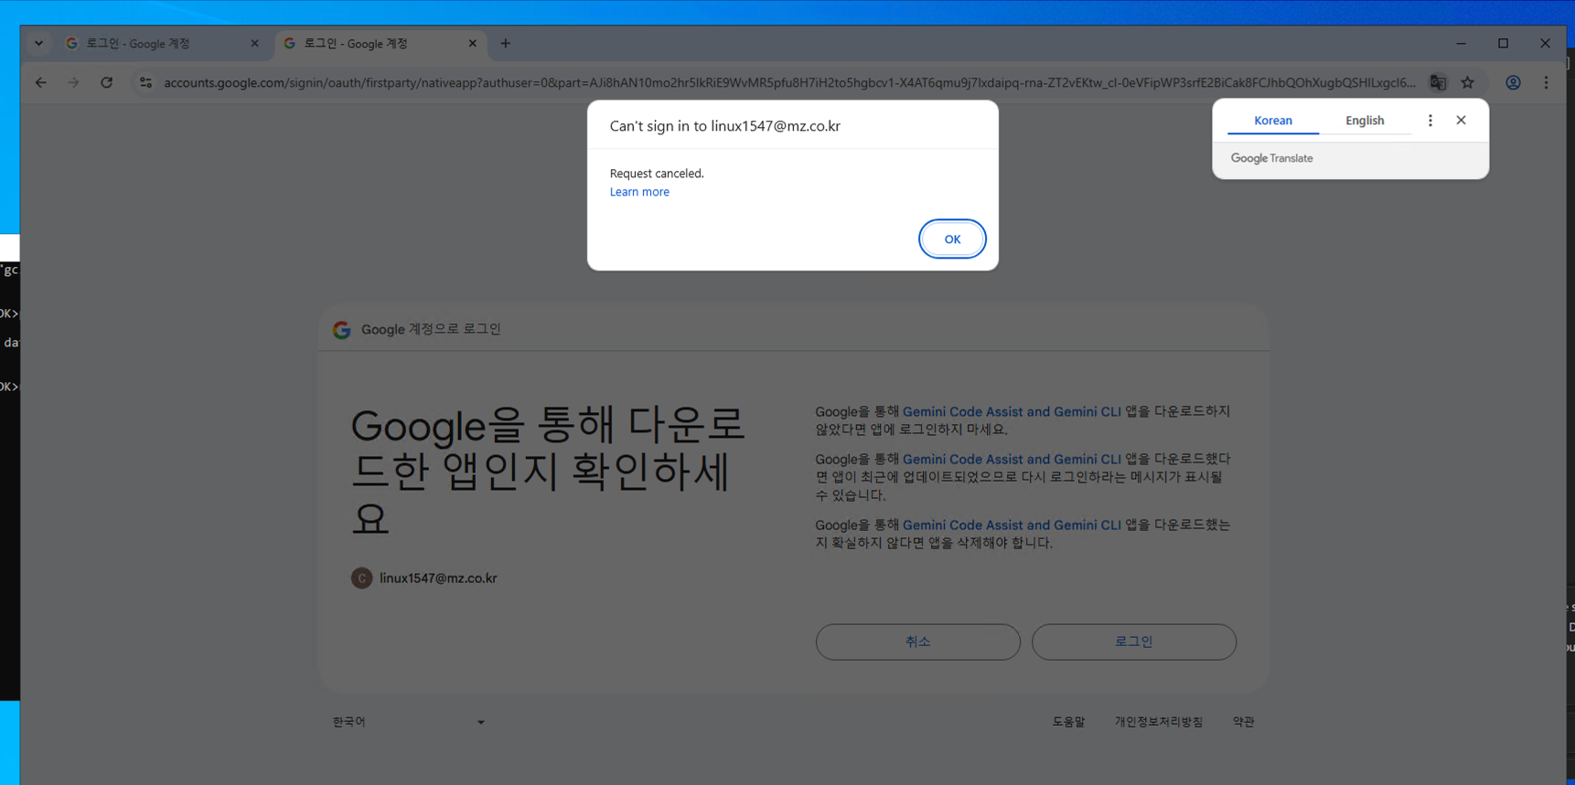The height and width of the screenshot is (785, 1575).
Task: Click the Google logo in sign-in card
Action: coord(342,330)
